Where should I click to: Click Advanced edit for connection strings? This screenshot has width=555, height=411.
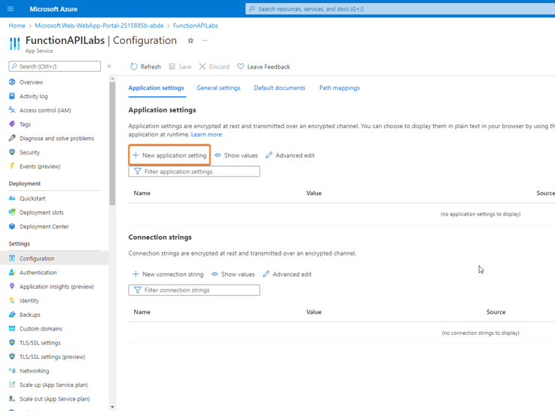(x=287, y=275)
